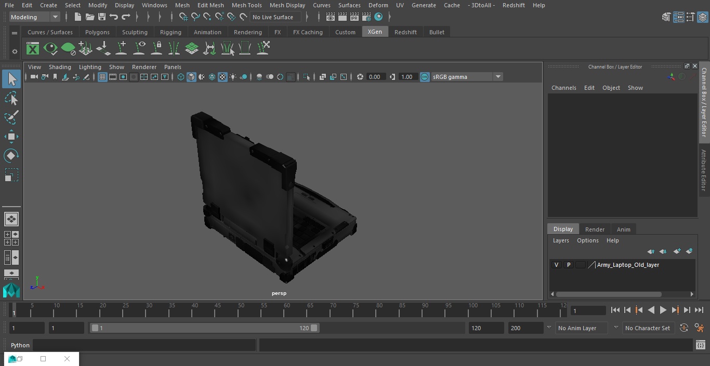Click the green layered grid XGen icon

click(192, 49)
